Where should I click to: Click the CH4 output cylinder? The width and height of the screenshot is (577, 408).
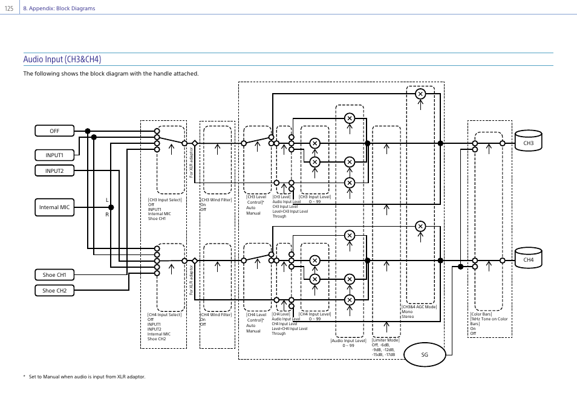coord(528,257)
